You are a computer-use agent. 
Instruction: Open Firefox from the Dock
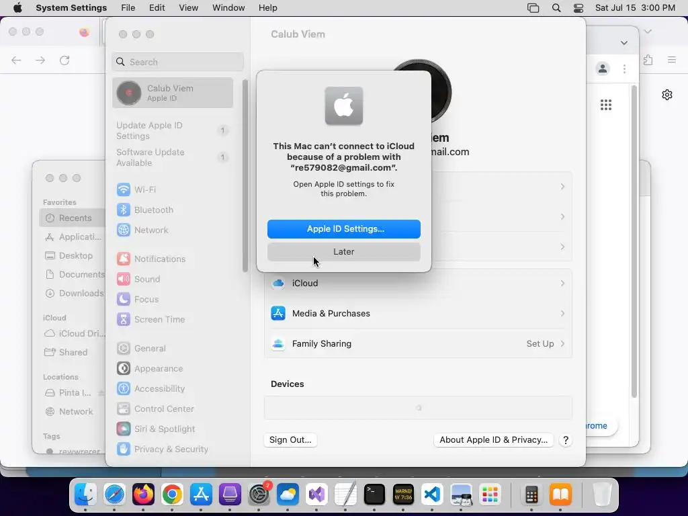[x=143, y=494]
